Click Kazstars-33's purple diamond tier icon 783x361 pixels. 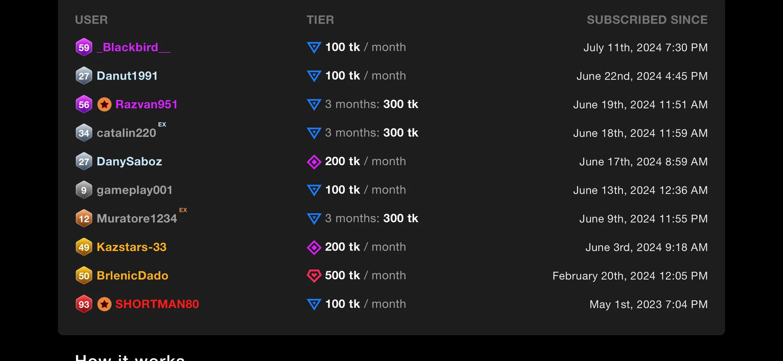pos(314,247)
